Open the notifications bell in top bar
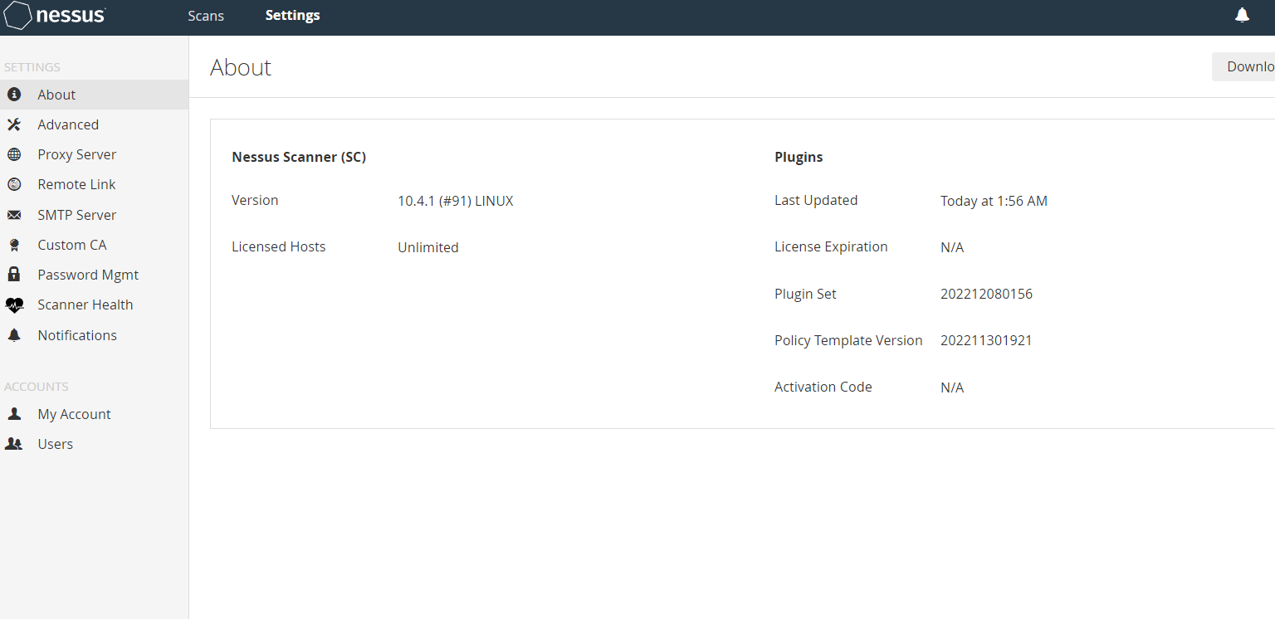This screenshot has height=619, width=1275. pyautogui.click(x=1242, y=15)
